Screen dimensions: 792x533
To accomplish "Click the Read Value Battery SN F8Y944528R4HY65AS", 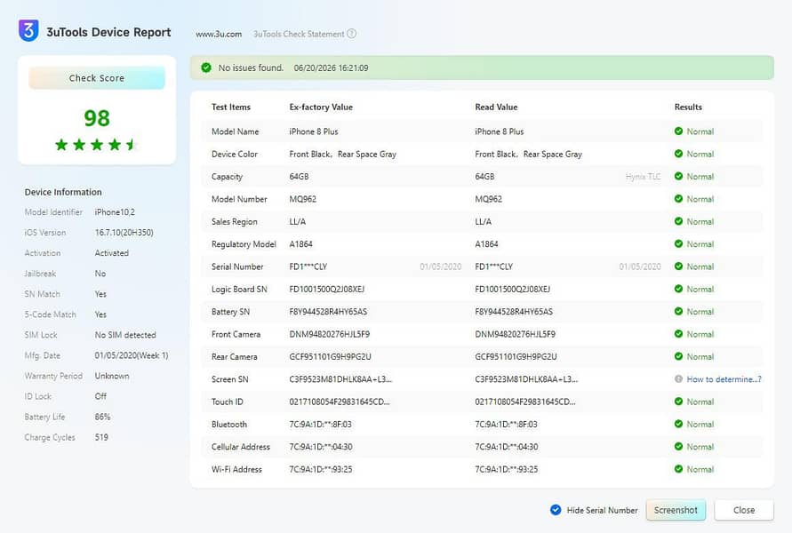I will [514, 312].
